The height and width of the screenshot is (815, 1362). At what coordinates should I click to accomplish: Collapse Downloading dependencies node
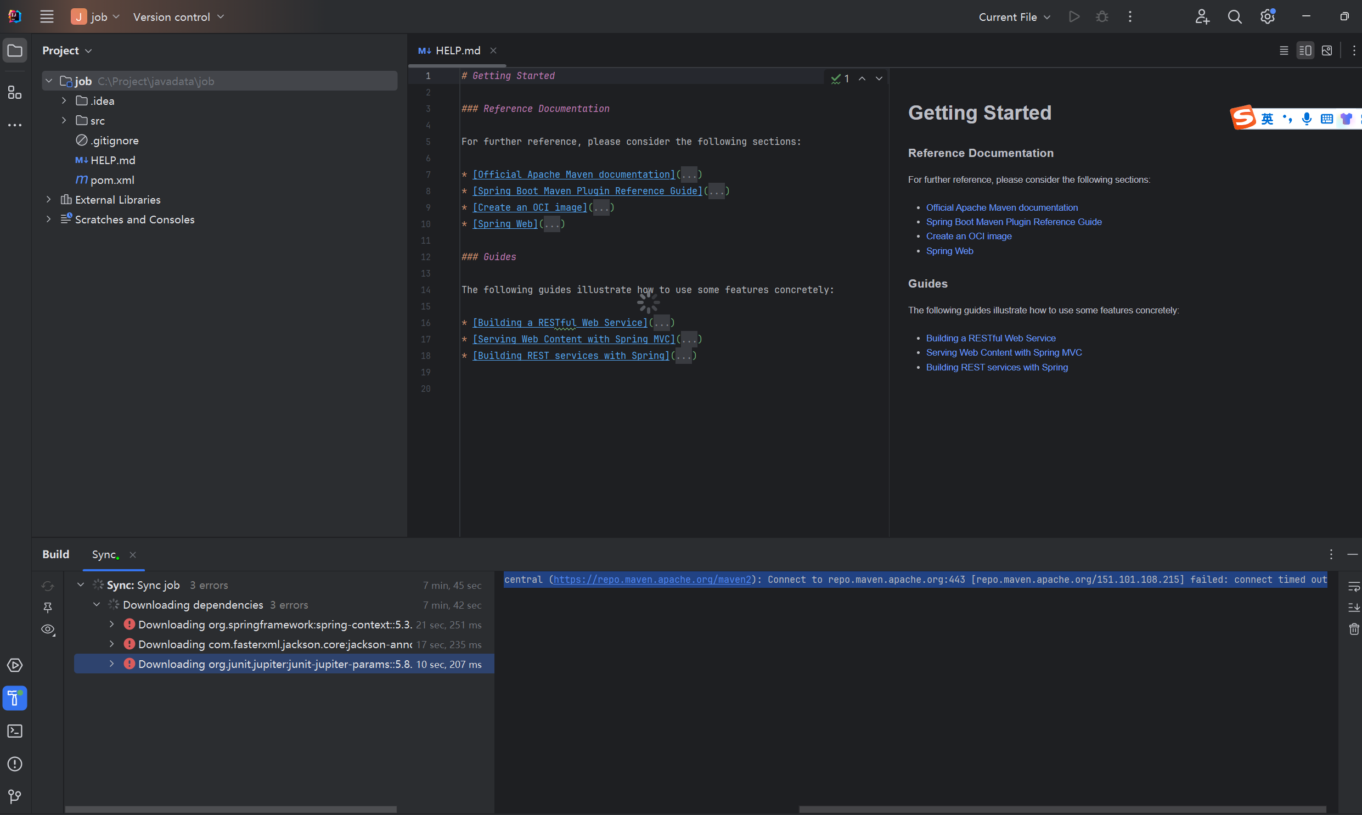tap(97, 605)
